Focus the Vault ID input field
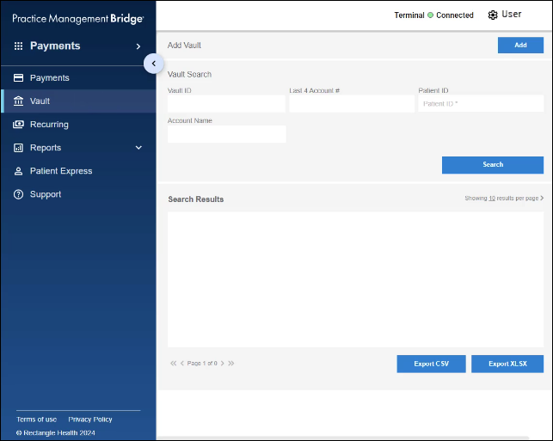 [x=226, y=104]
